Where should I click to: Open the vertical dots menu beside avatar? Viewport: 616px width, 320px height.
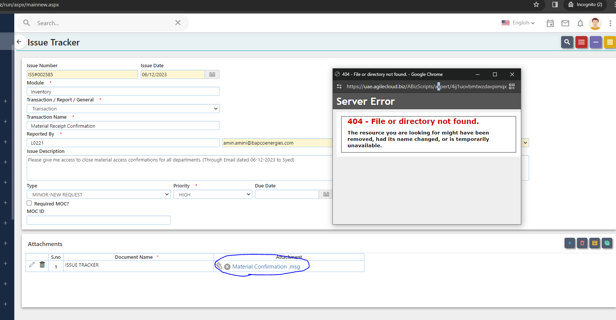click(x=610, y=23)
